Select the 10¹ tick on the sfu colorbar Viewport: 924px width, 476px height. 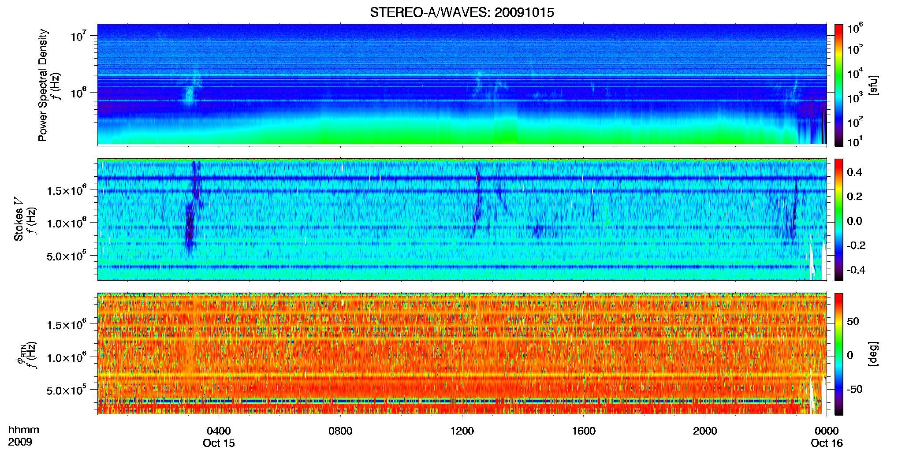855,141
